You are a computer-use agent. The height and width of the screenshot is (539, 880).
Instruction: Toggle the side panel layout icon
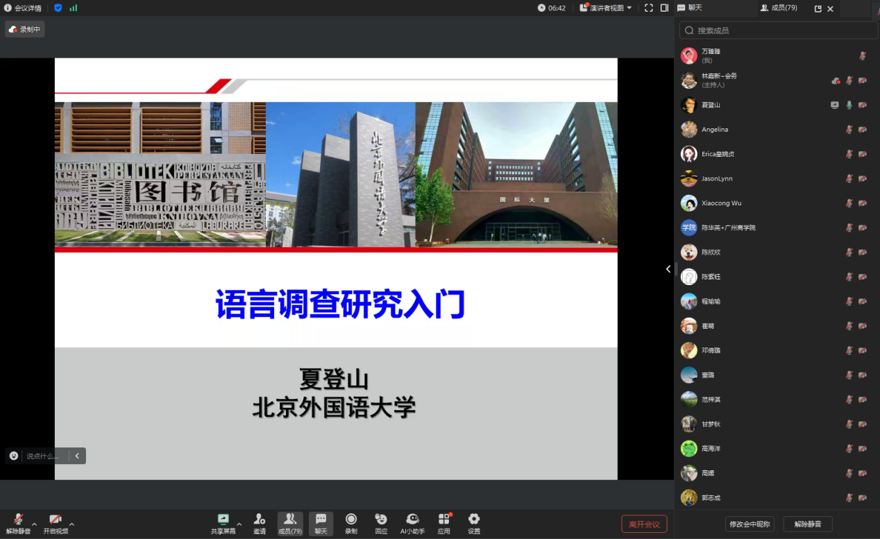pyautogui.click(x=664, y=8)
